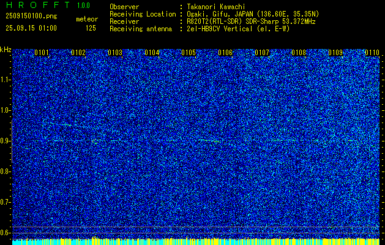Click time marker 0103
385x245 pixels.
click(115, 53)
